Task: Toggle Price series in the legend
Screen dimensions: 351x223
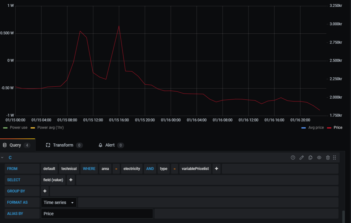Action: pyautogui.click(x=338, y=127)
